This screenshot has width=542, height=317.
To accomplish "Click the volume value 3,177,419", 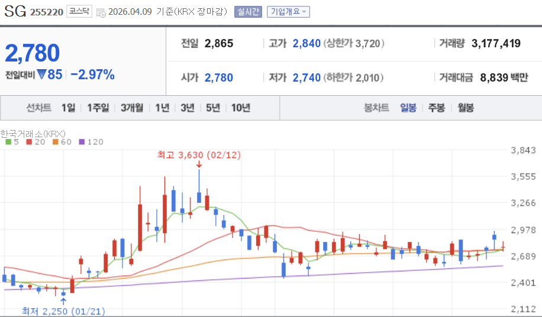I will (x=496, y=44).
